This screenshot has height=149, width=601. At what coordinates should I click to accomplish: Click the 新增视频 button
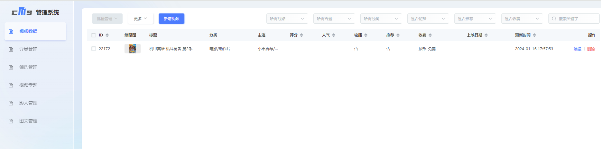pyautogui.click(x=171, y=19)
